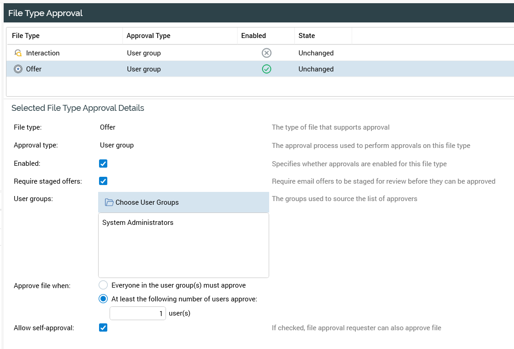Select the Offer row's Unchanged state cell
514x349 pixels.
click(316, 69)
